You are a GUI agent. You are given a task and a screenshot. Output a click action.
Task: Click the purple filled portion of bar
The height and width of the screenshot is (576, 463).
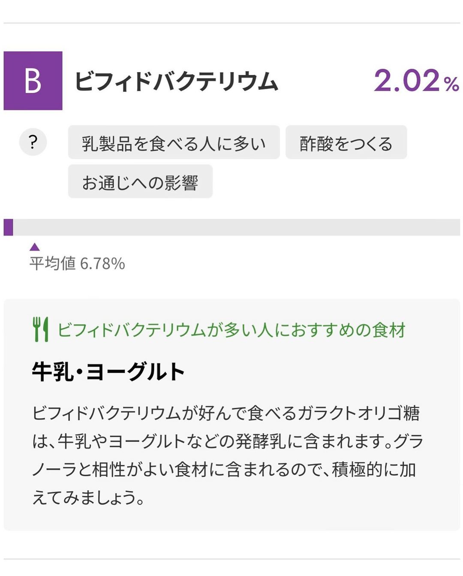click(8, 227)
